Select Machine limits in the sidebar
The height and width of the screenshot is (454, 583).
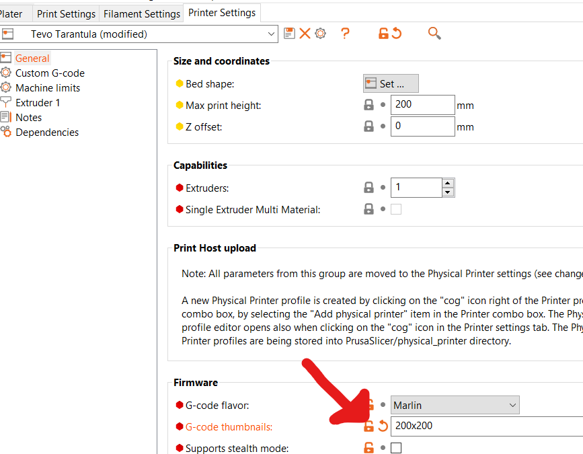(x=48, y=88)
